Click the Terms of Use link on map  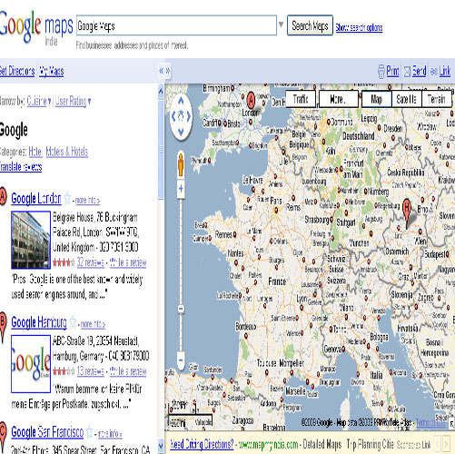pos(430,422)
